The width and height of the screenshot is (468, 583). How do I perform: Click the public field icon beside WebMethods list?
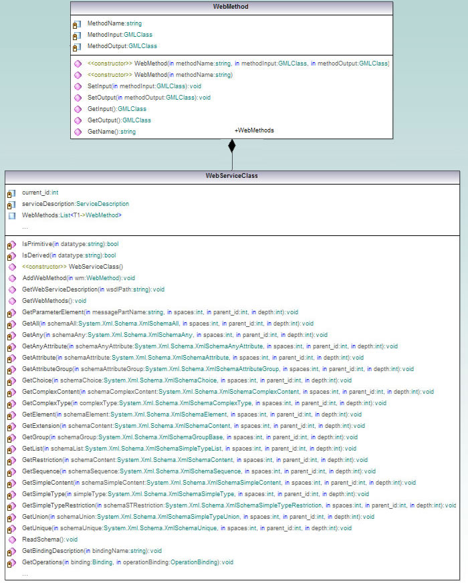pyautogui.click(x=12, y=216)
